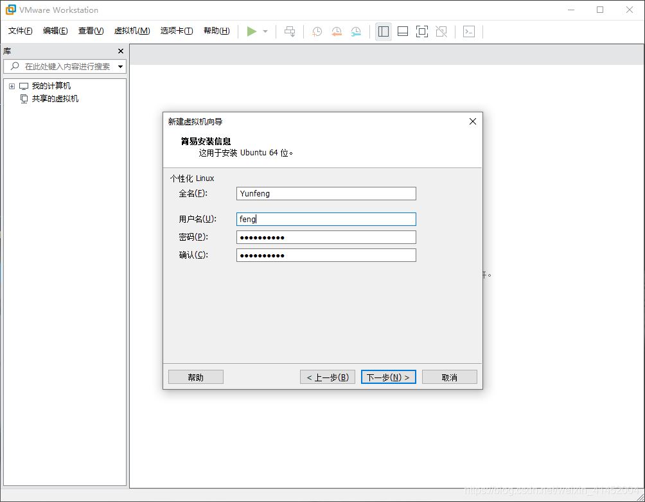Toggle the thumbnail bar view icon
Image resolution: width=645 pixels, height=502 pixels.
[x=403, y=31]
